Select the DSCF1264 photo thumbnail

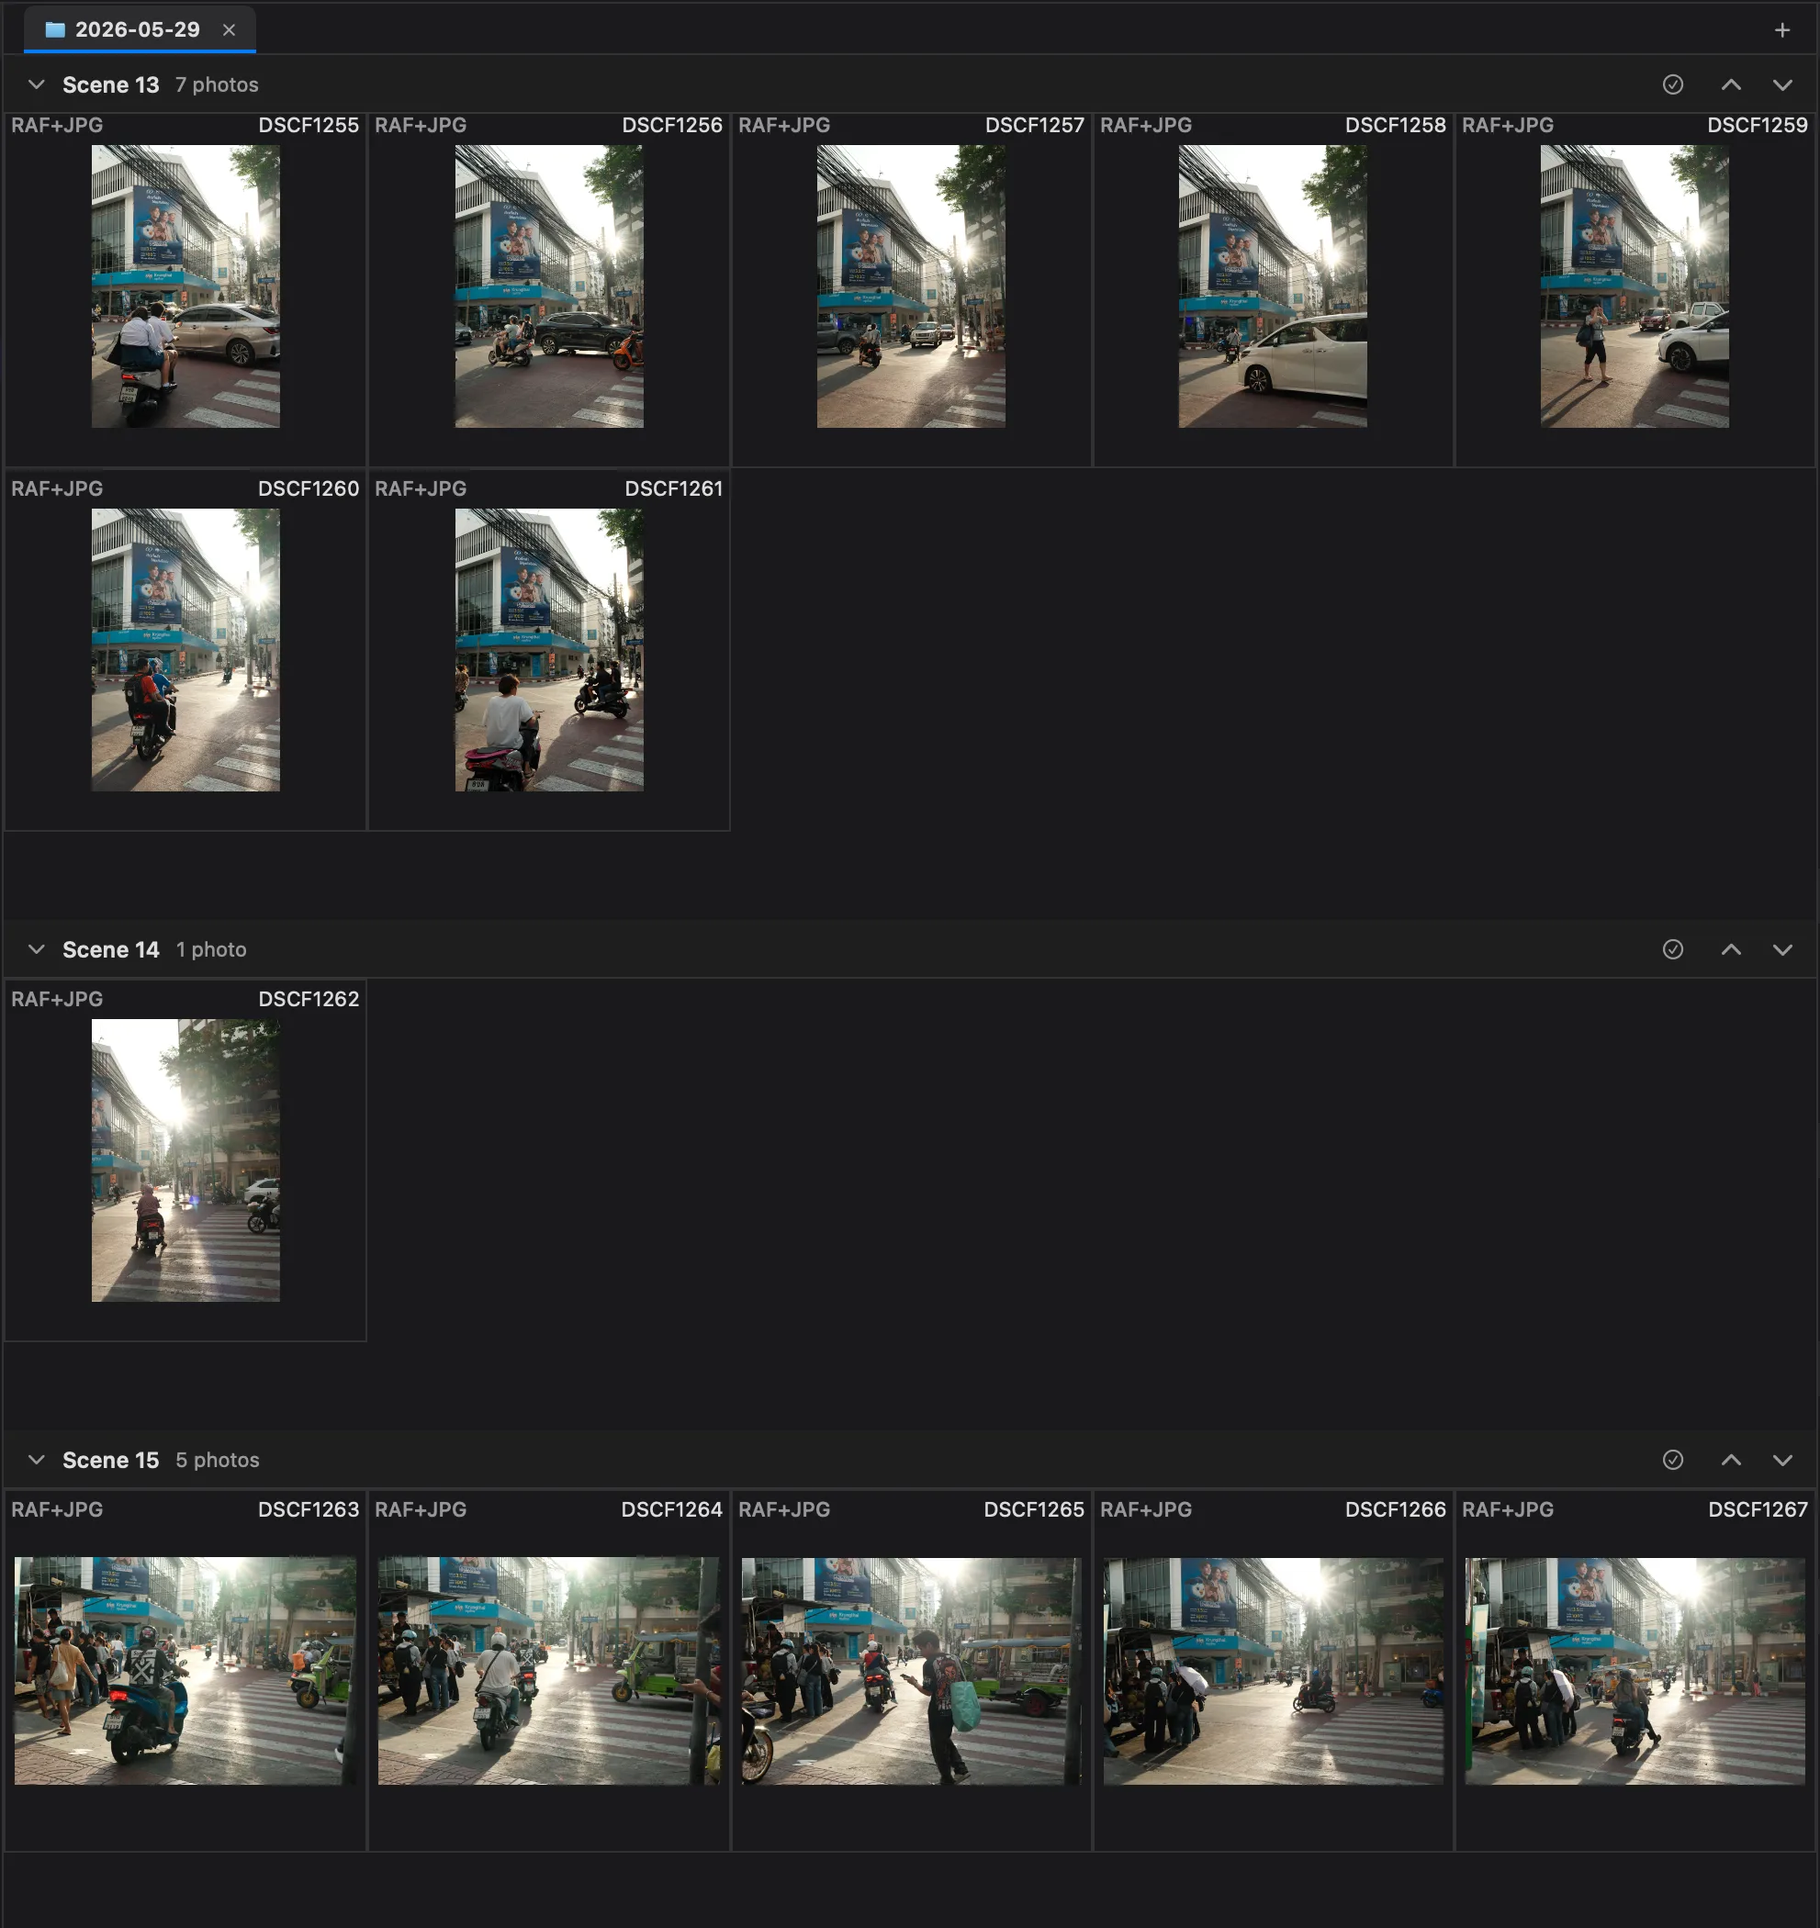pos(549,1671)
